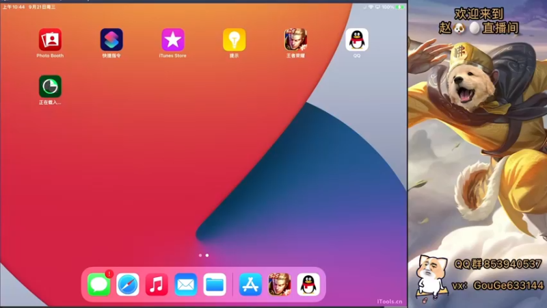
Task: Open Messages in the dock
Action: pyautogui.click(x=98, y=285)
